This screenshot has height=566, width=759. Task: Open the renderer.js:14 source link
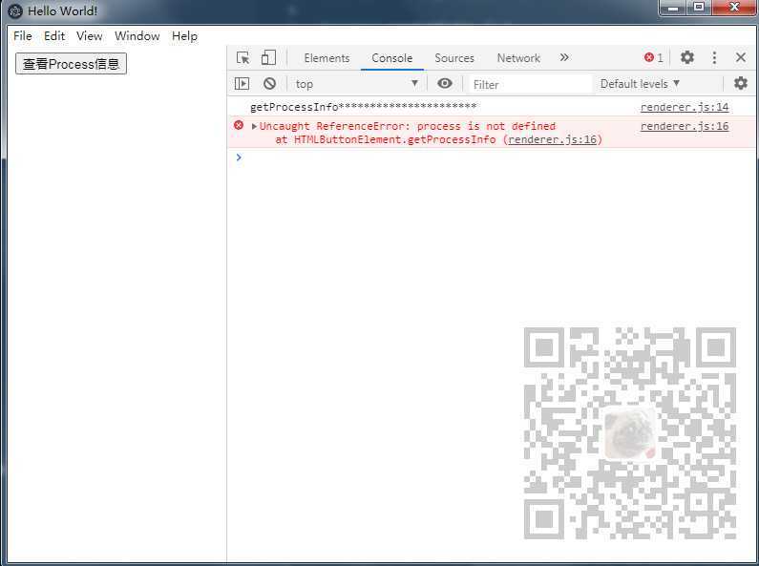(685, 107)
